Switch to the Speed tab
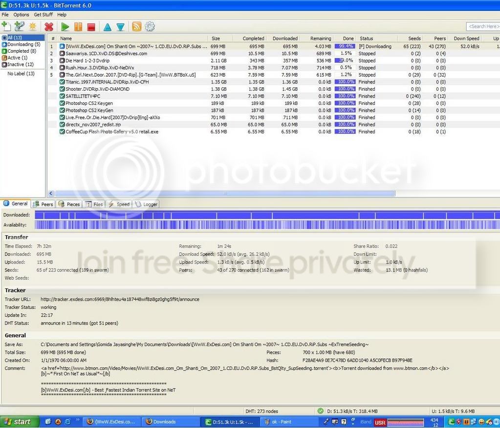 pyautogui.click(x=119, y=204)
